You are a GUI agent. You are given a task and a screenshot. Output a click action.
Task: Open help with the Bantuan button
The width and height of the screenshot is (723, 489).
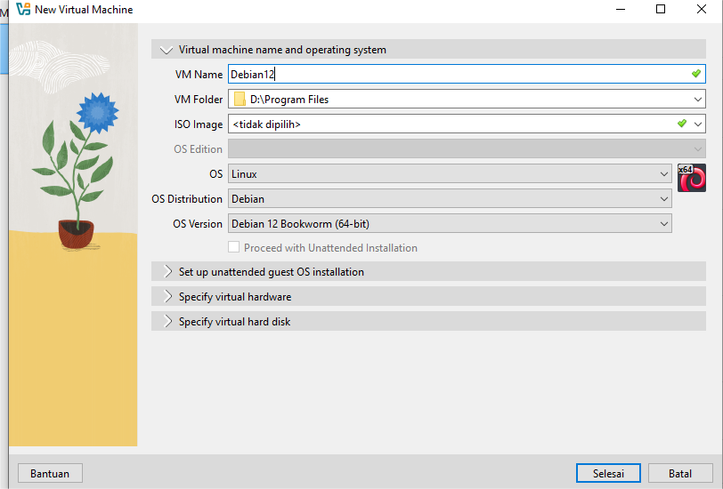(x=50, y=473)
